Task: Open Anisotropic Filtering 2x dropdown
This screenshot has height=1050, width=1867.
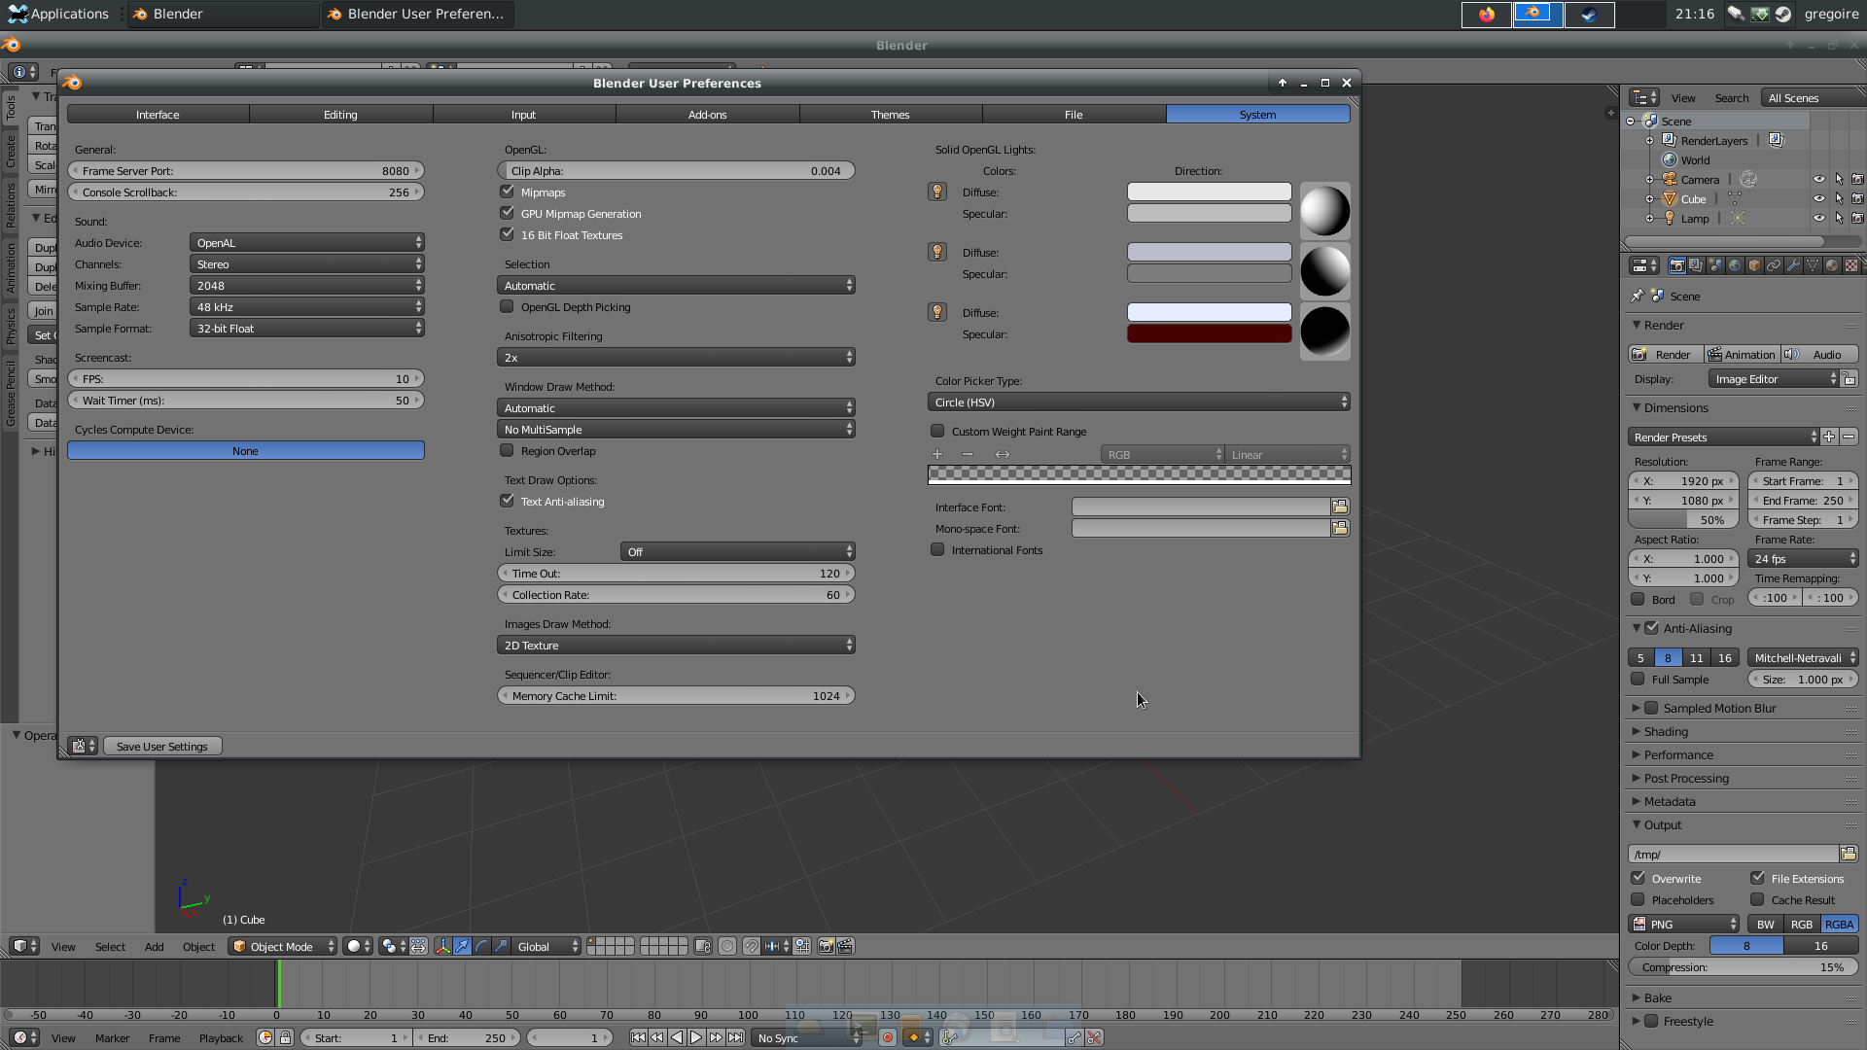Action: point(676,357)
